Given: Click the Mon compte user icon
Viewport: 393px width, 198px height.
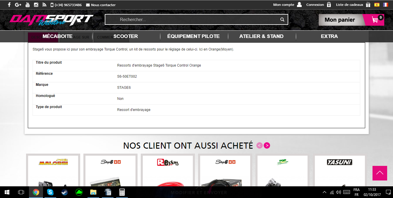Looking at the screenshot, I should (x=299, y=5).
